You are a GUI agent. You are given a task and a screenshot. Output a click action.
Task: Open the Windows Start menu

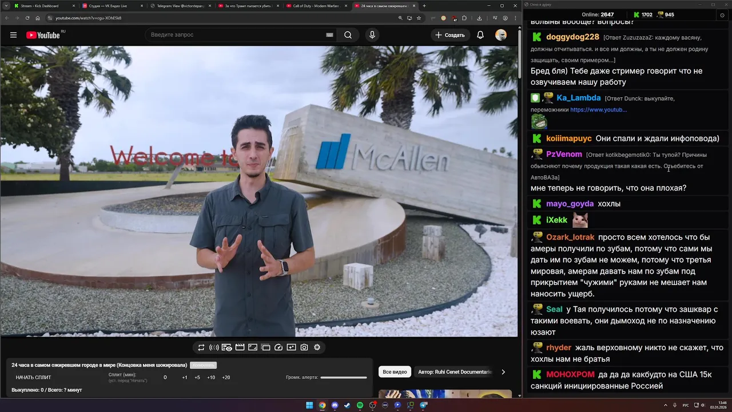(x=309, y=405)
